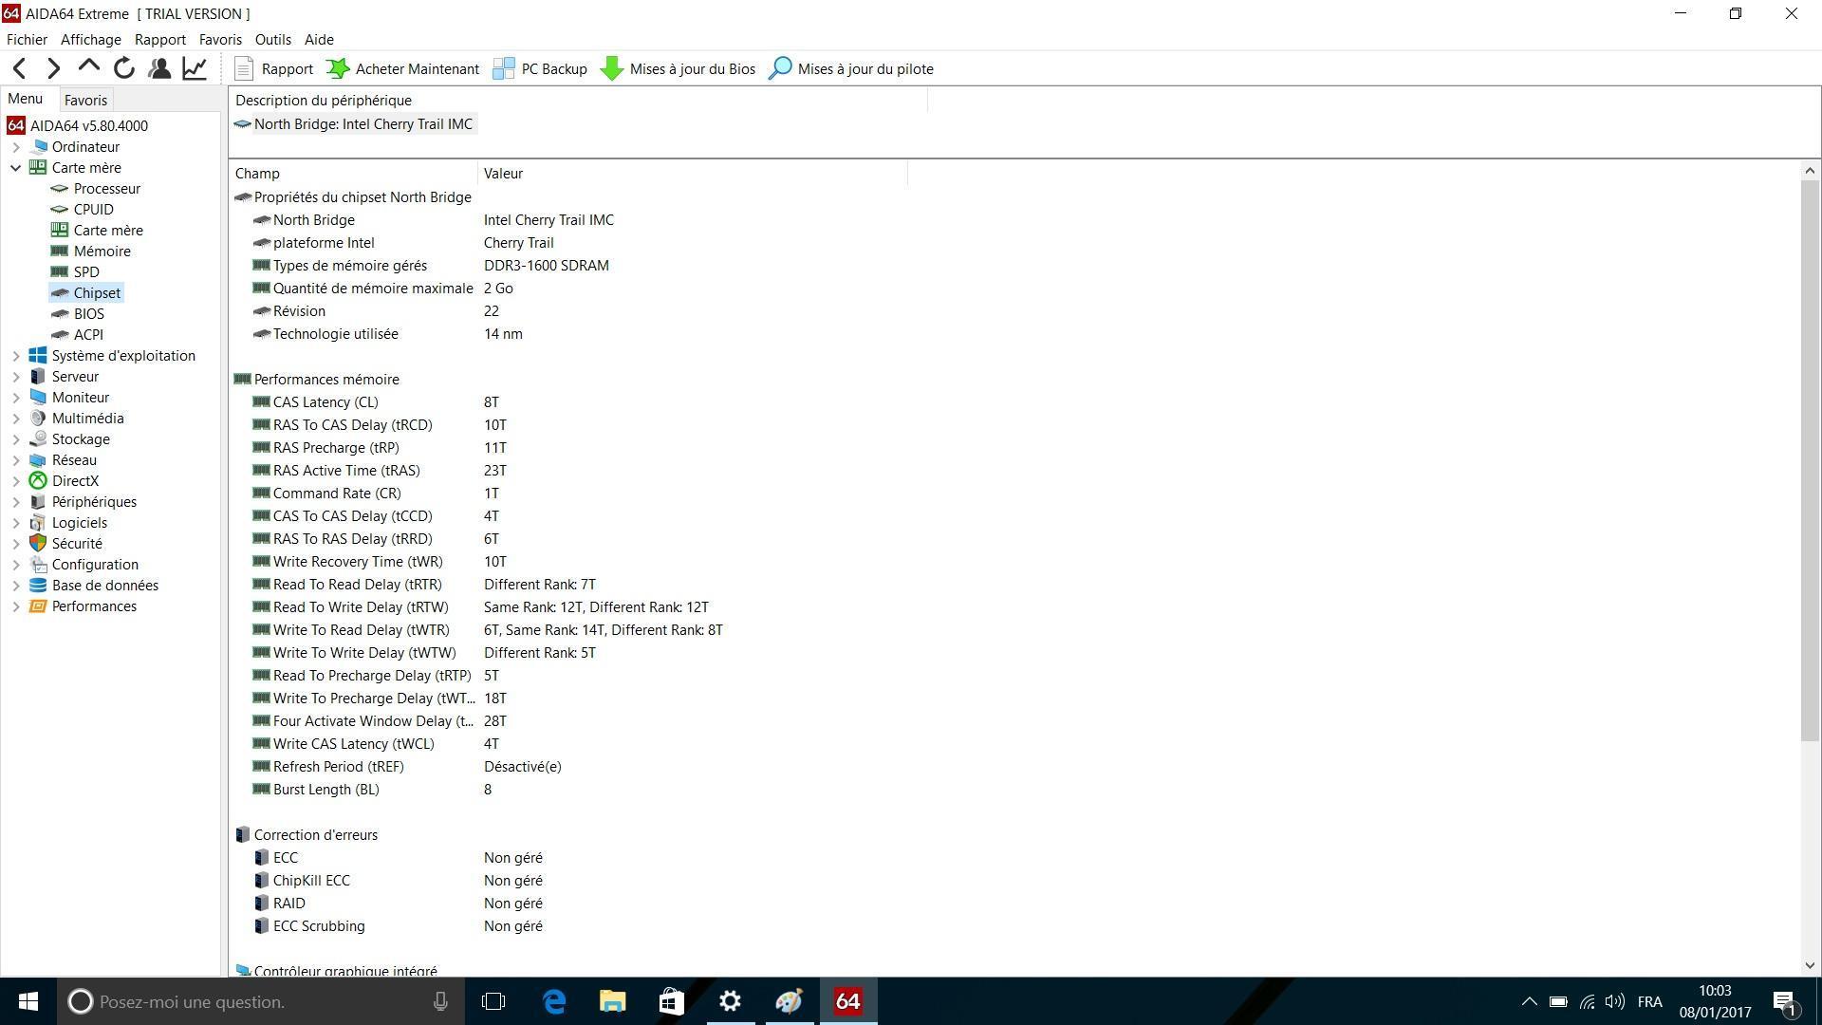Open Mises à jour du pilote

pyautogui.click(x=851, y=68)
